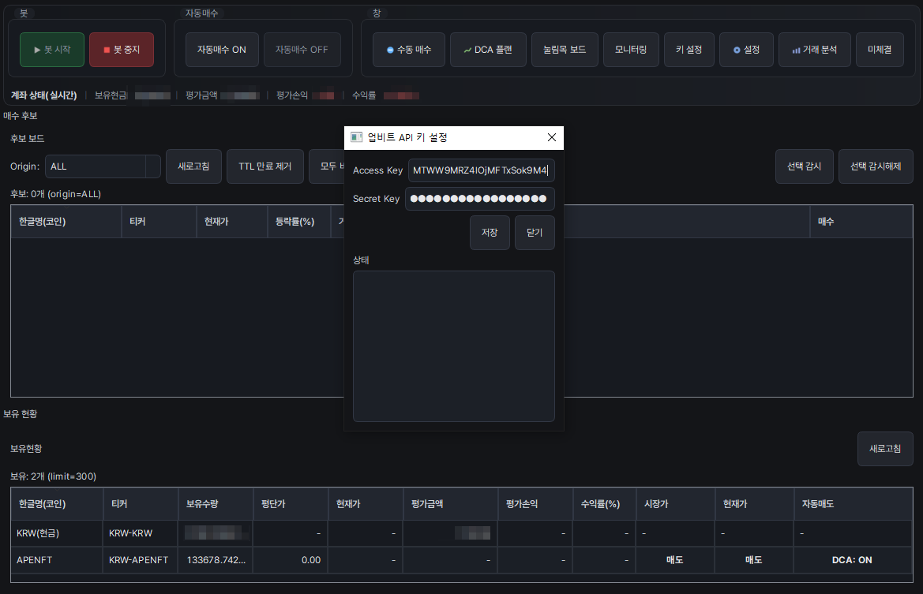
Task: Switch auto-buy off with 자동매수 OFF
Action: [x=302, y=48]
